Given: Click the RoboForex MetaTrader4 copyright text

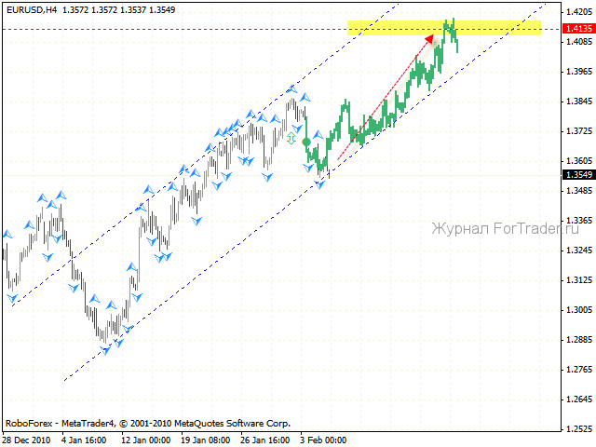Looking at the screenshot, I should (147, 422).
